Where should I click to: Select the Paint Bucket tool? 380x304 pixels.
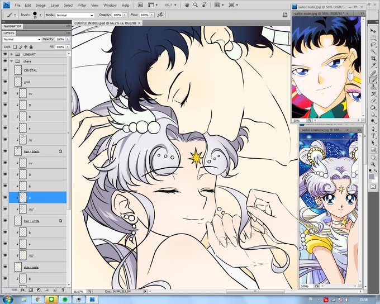coord(373,107)
